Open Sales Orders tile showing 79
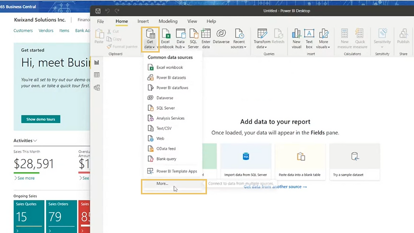This screenshot has height=233, width=414. tap(62, 217)
